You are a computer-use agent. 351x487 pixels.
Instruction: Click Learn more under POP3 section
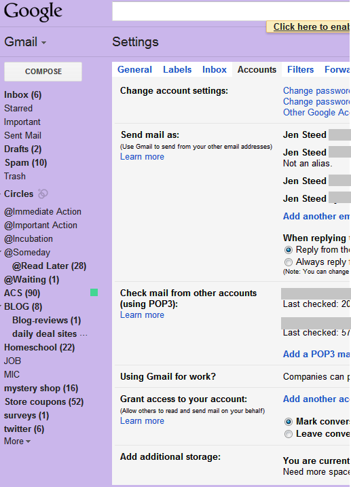[142, 315]
